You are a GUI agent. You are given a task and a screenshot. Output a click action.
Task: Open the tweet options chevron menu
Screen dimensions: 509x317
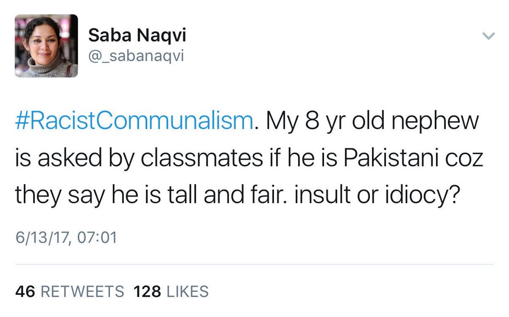tap(489, 36)
